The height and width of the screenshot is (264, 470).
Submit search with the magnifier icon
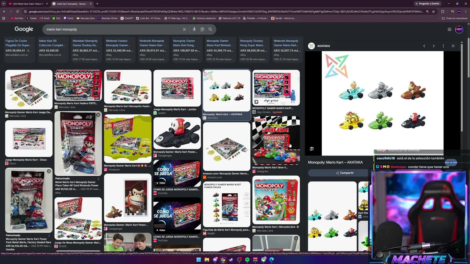pyautogui.click(x=210, y=29)
